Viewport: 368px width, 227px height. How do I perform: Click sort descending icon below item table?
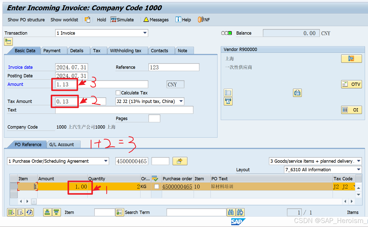pos(56,212)
